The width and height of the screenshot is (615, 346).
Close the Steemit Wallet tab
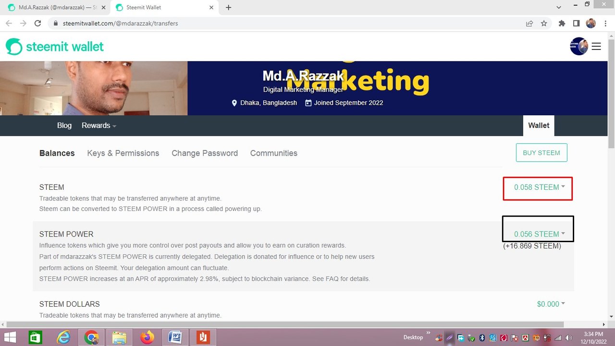[x=211, y=8]
